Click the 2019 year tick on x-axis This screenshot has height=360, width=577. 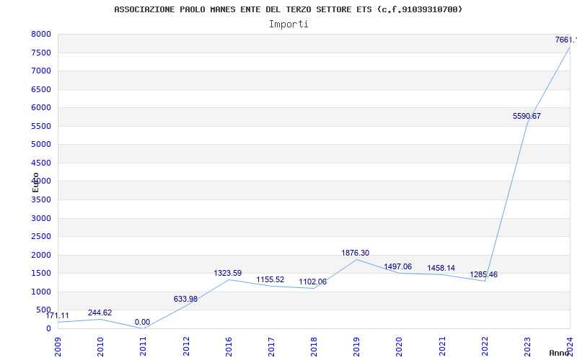[x=356, y=346]
